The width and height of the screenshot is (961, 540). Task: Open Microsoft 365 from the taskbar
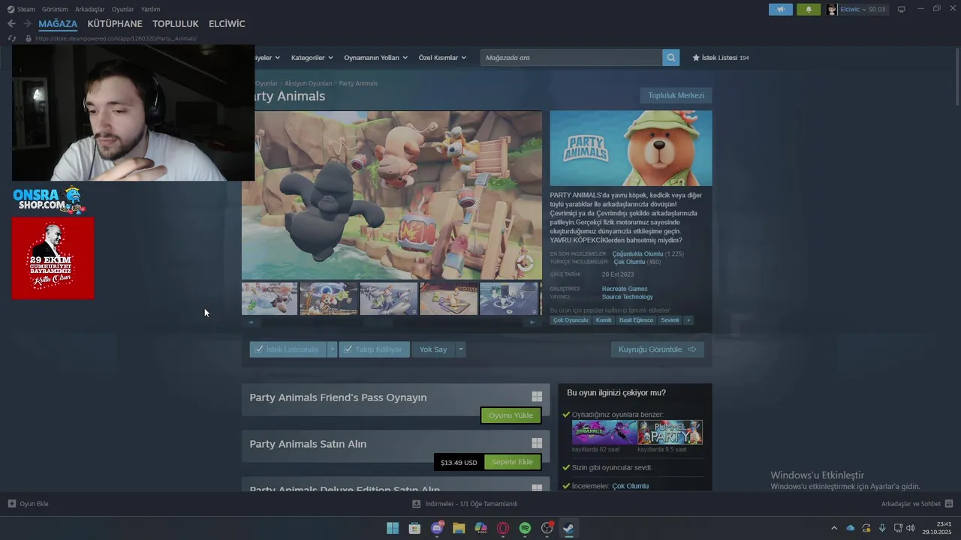click(481, 528)
